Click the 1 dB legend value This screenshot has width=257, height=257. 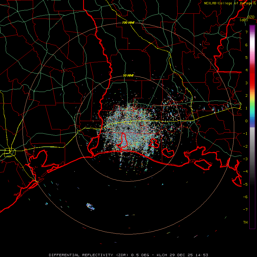[246, 108]
